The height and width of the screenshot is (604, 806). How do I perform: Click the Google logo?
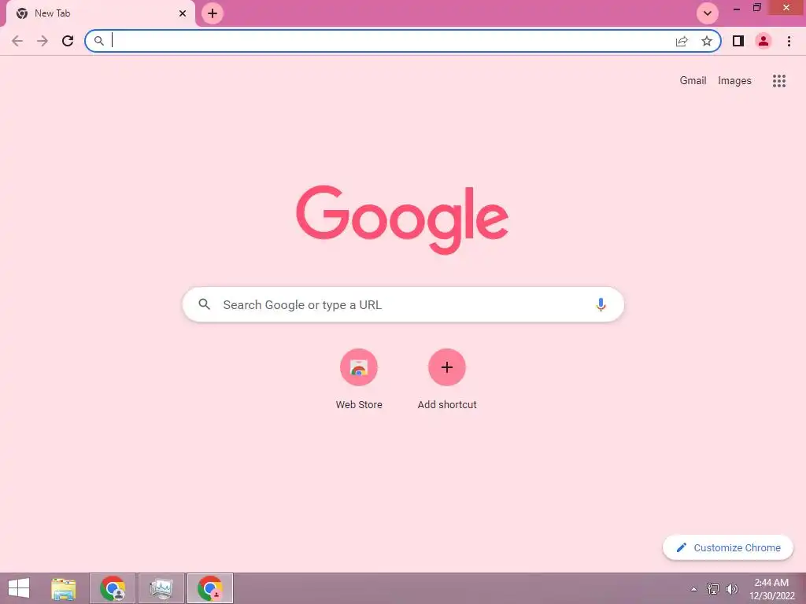(402, 219)
